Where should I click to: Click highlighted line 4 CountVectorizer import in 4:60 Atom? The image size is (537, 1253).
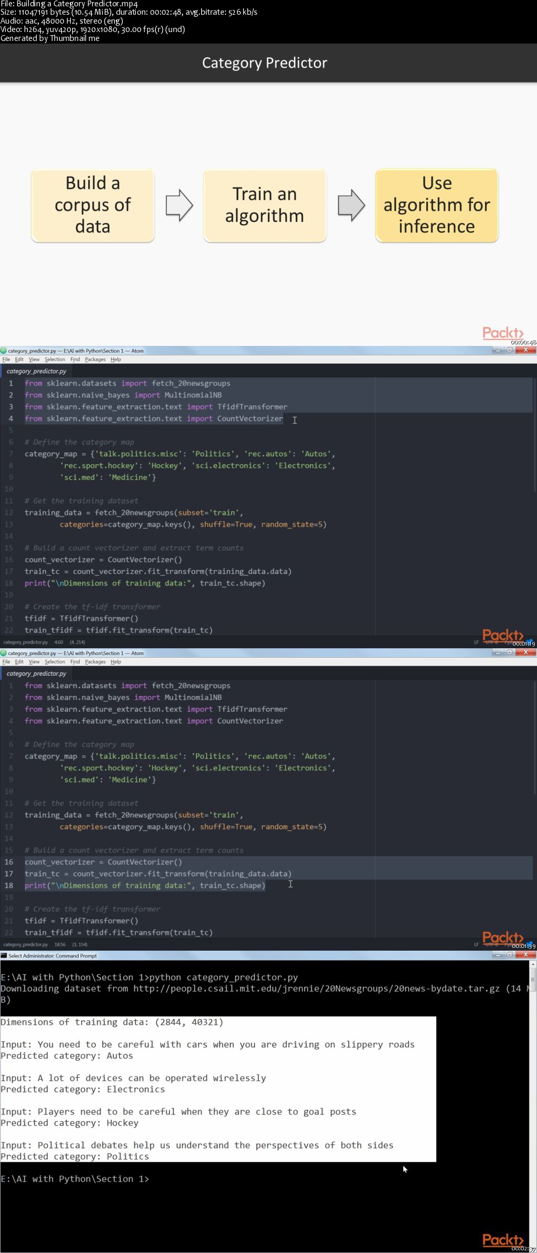(x=154, y=418)
